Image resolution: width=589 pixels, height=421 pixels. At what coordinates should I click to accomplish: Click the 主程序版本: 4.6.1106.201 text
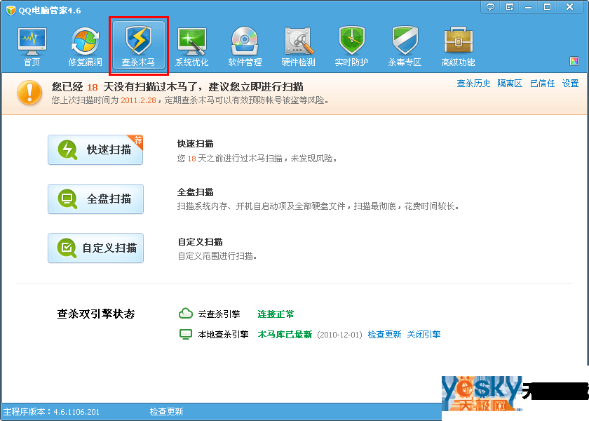tap(51, 412)
